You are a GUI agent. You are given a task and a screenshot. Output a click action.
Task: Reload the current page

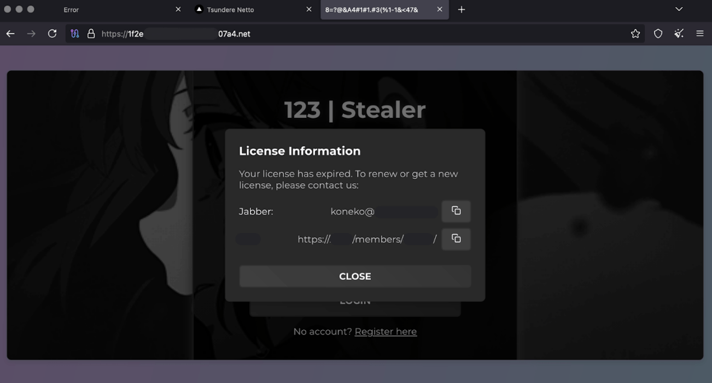point(52,34)
